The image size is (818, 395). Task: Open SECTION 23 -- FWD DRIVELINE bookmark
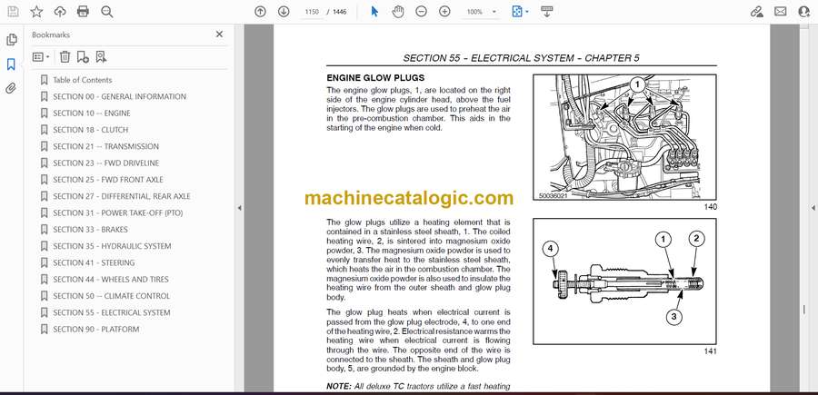pyautogui.click(x=106, y=163)
